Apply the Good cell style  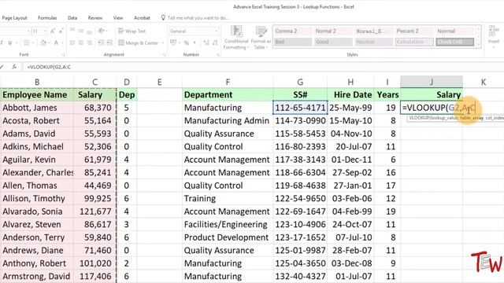(x=333, y=42)
